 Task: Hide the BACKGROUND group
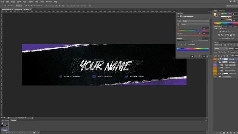[215, 77]
